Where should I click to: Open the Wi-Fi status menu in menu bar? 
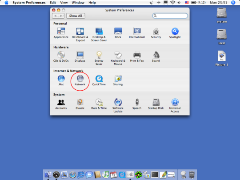click(x=172, y=3)
